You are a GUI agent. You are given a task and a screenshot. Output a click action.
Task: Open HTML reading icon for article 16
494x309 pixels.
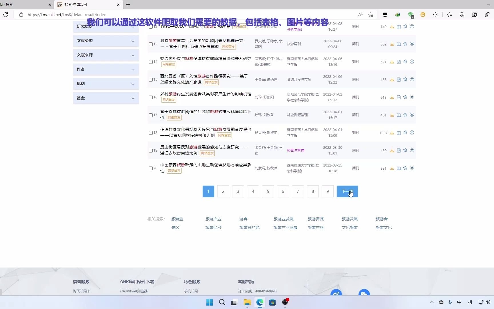point(399,97)
